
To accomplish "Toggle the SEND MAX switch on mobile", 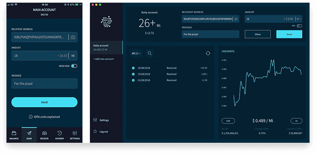I will 74,66.
